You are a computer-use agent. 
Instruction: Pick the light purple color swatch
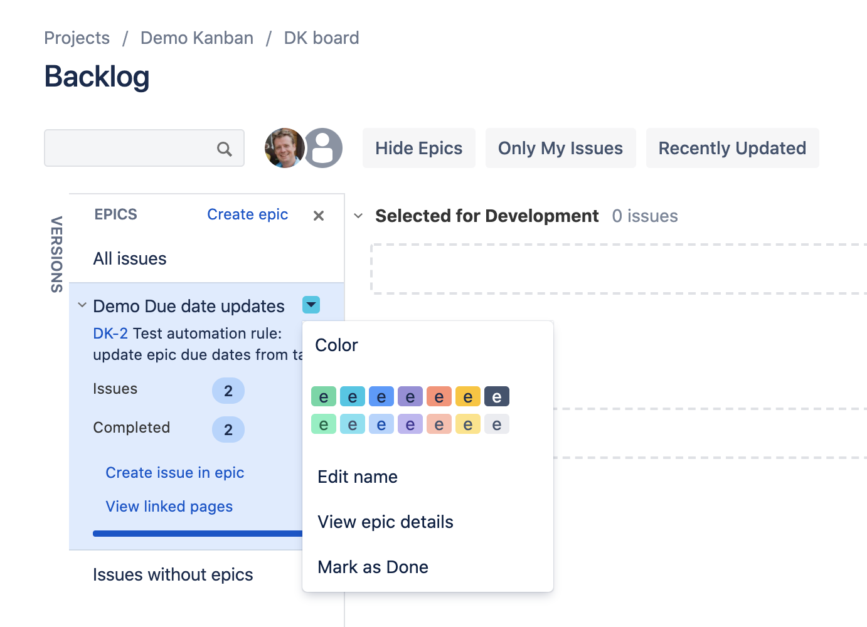410,424
